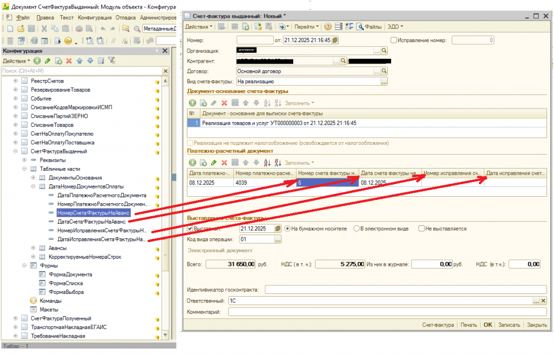Click the Undo arrow icon in configurator
This screenshot has width=554, height=355.
point(103,29)
